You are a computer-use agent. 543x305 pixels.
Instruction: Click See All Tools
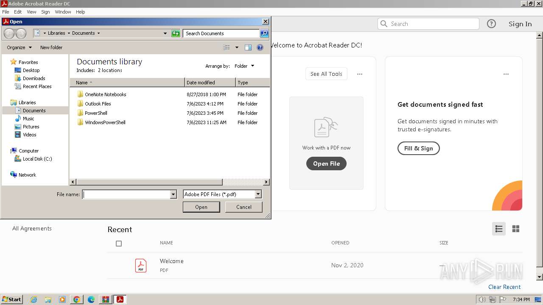point(326,74)
